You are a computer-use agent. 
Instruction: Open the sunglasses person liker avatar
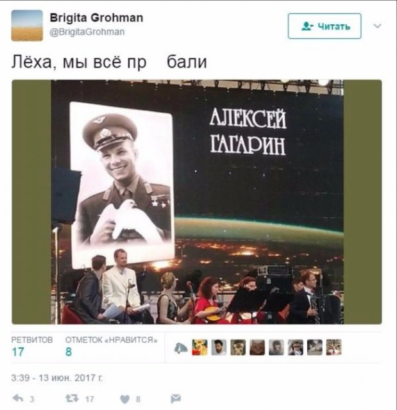pyautogui.click(x=296, y=347)
